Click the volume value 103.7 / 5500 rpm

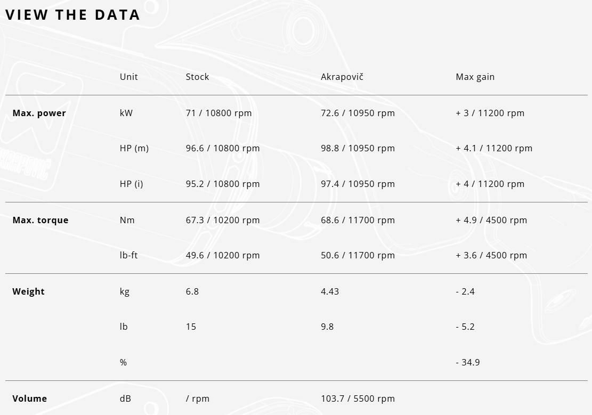point(358,398)
